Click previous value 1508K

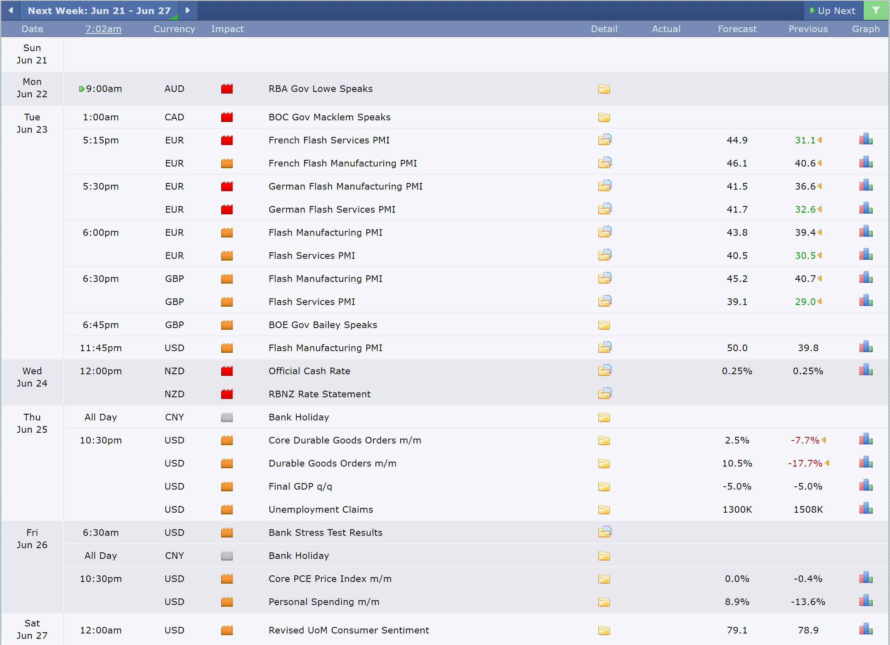[808, 509]
